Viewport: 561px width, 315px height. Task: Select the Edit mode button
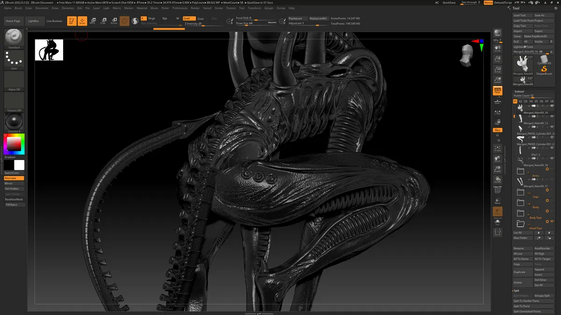tap(72, 21)
